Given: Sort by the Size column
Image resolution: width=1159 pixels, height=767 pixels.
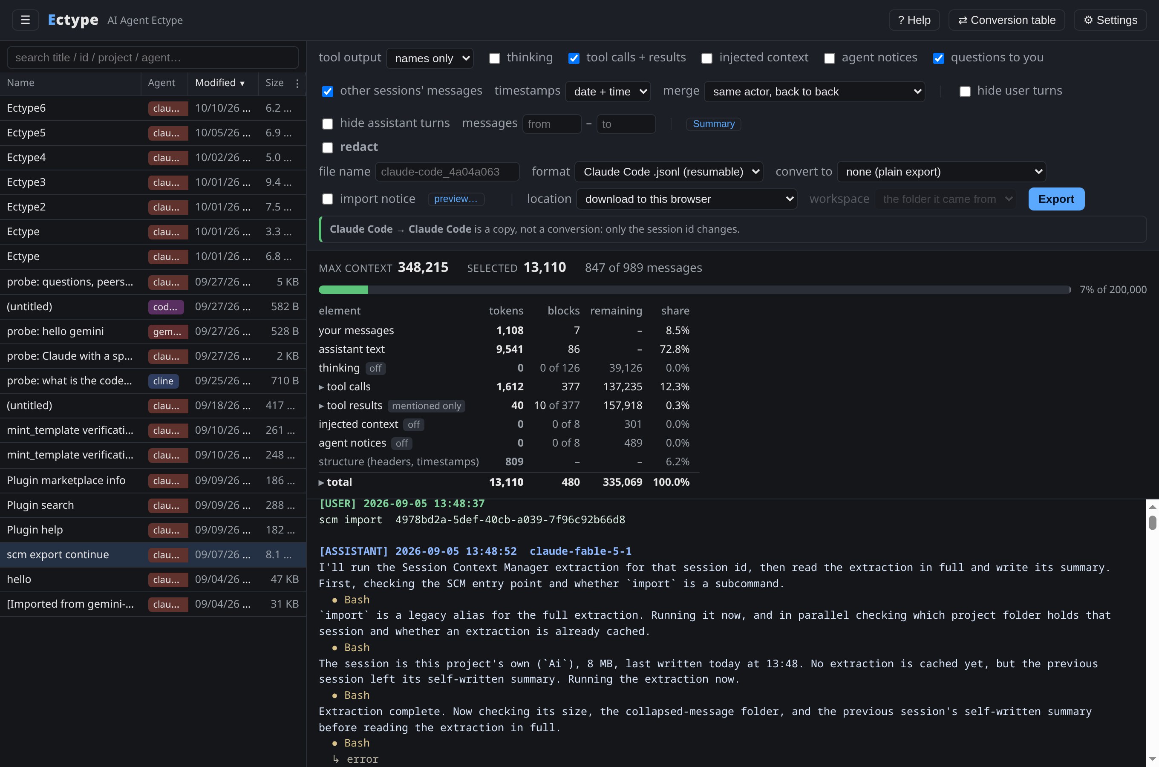Looking at the screenshot, I should pyautogui.click(x=274, y=83).
